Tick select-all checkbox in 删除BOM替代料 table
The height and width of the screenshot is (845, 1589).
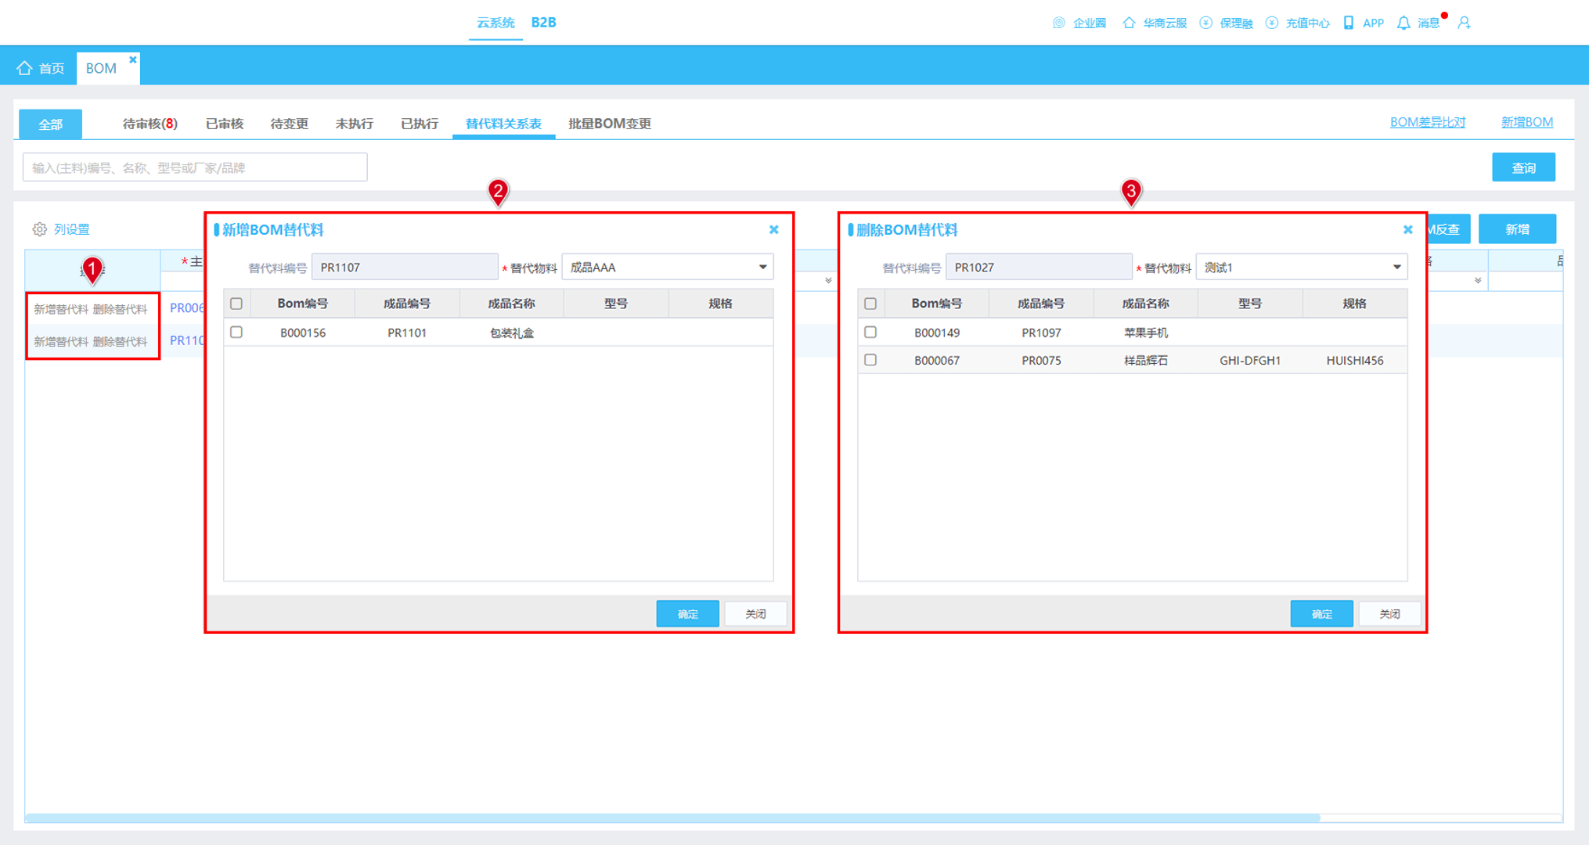point(870,304)
